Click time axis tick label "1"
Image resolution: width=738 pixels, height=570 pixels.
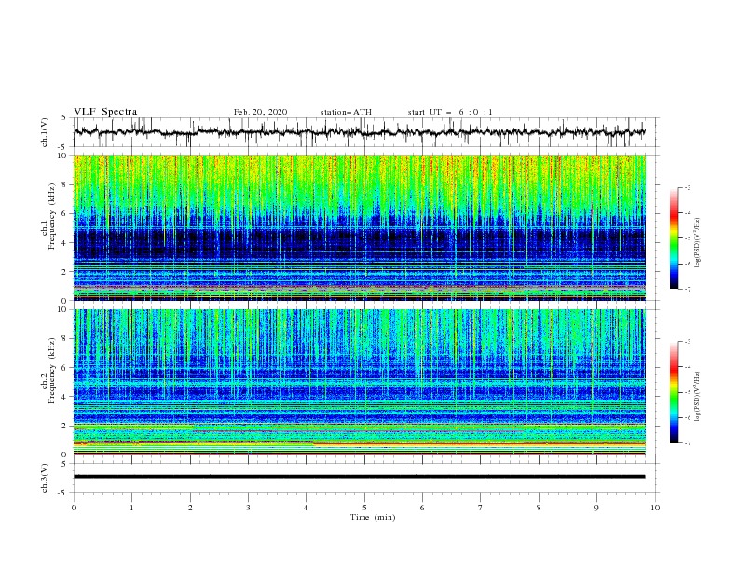[x=131, y=508]
